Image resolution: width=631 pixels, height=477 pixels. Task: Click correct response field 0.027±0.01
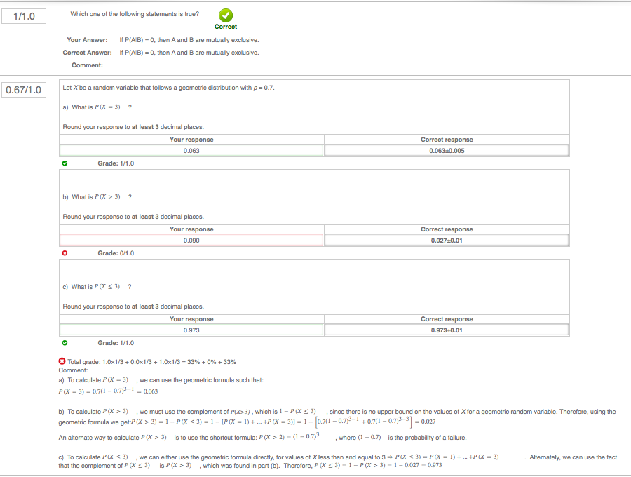point(447,241)
